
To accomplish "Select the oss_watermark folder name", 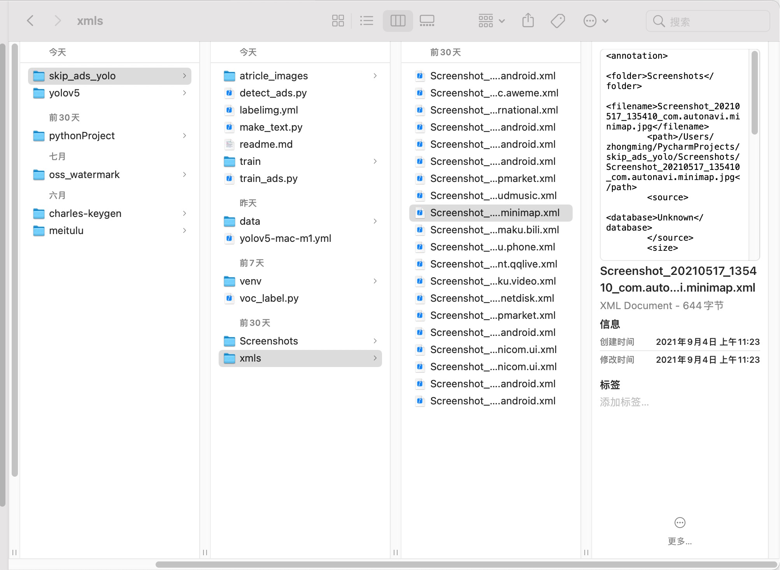I will [x=84, y=175].
